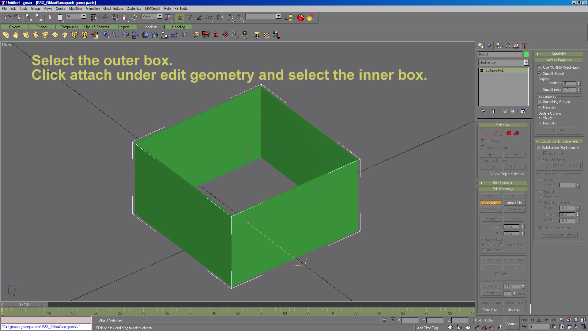This screenshot has height=331, width=588.
Task: Open the Modifier List dropdown
Action: click(526, 63)
